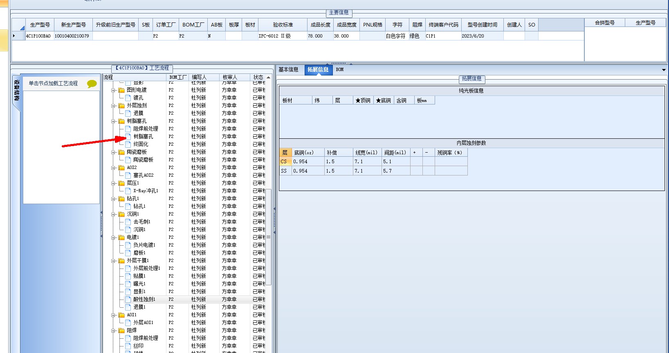Select the 4C1P100BA0 production model cell
The height and width of the screenshot is (353, 669).
pos(39,36)
